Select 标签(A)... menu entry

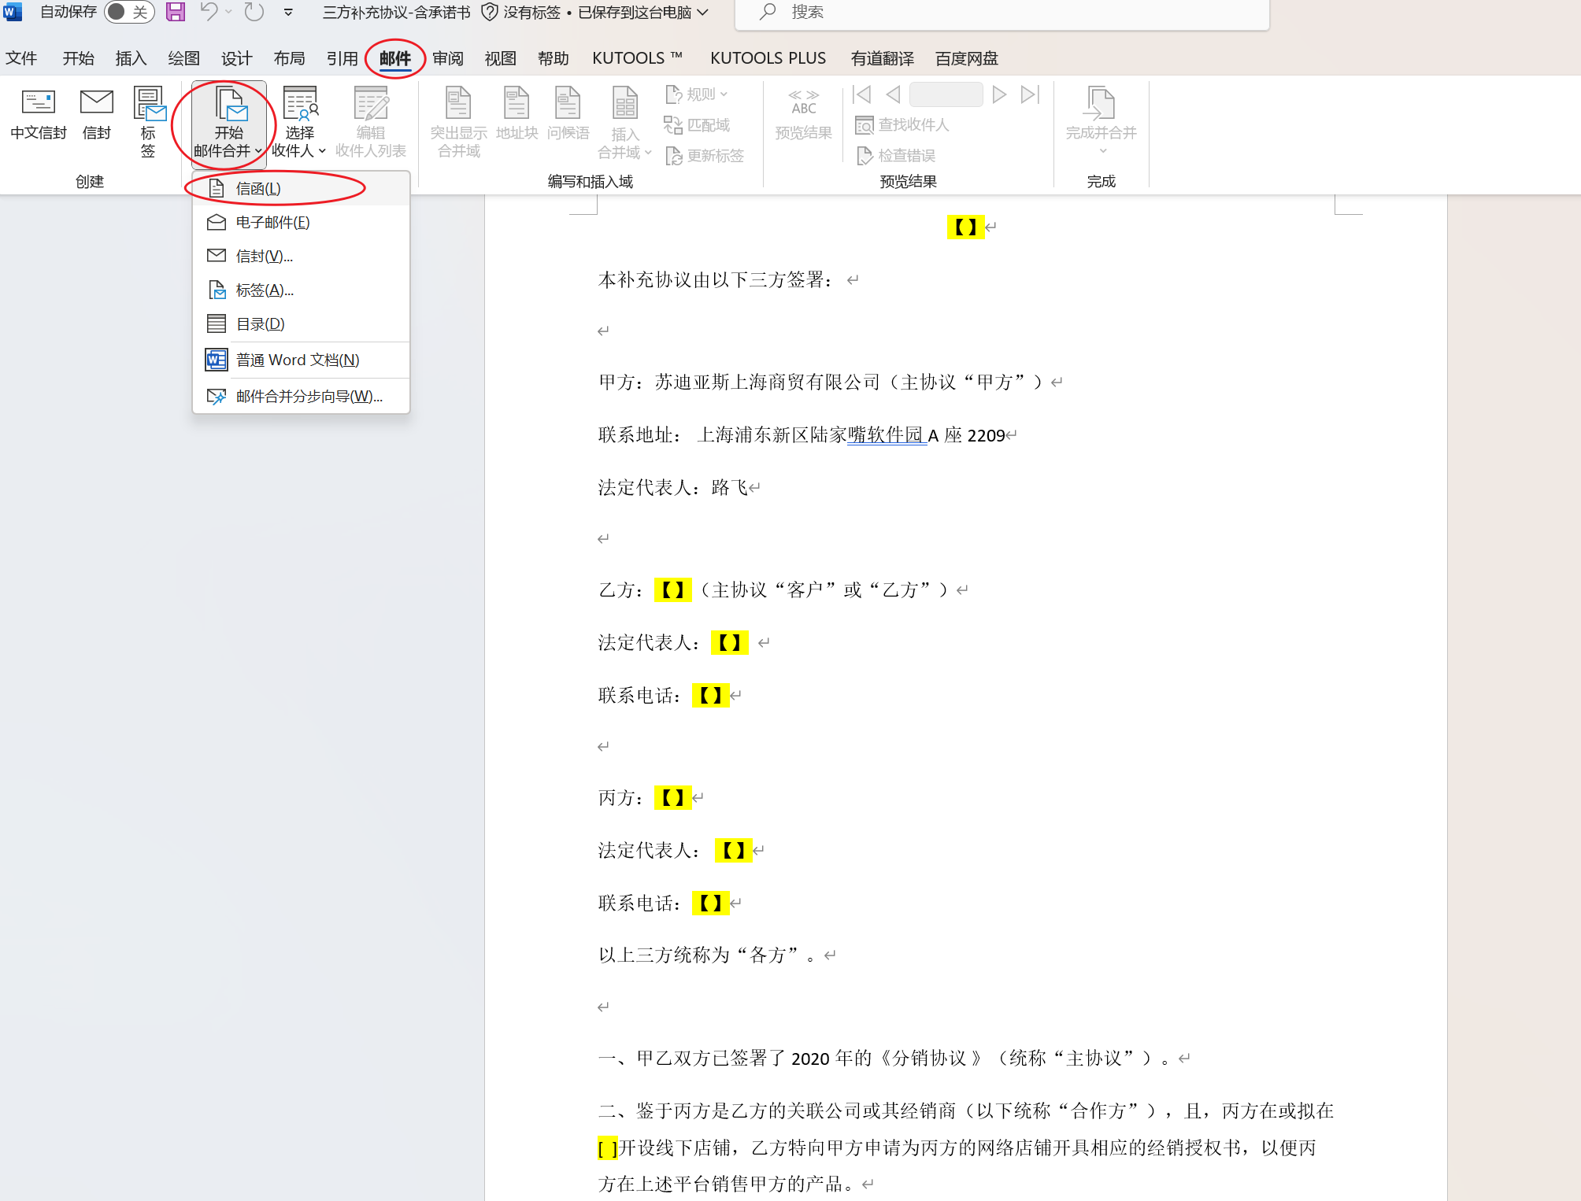[301, 290]
